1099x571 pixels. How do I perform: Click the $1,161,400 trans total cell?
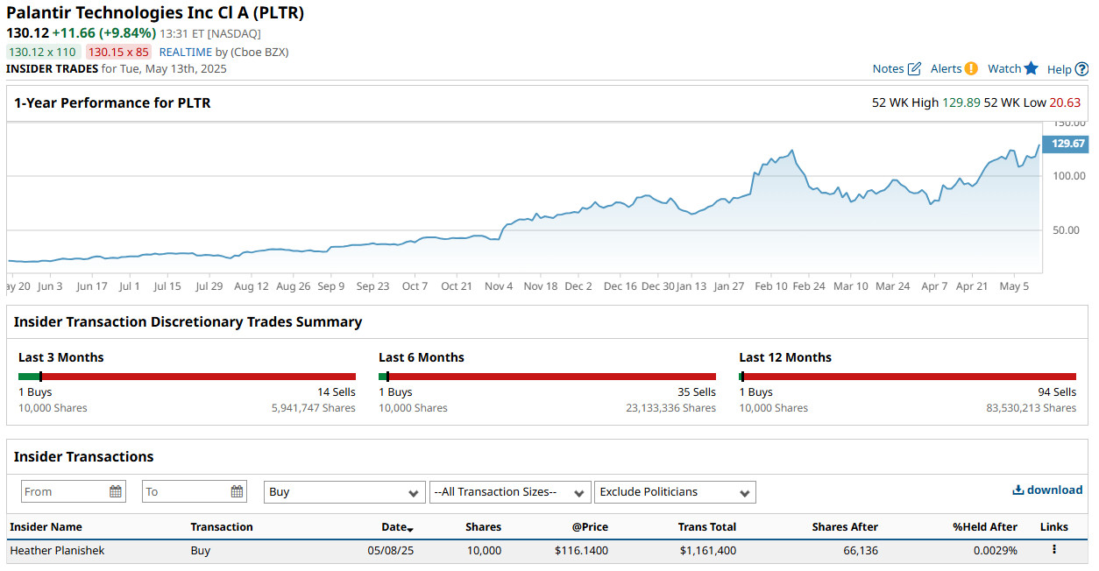707,551
